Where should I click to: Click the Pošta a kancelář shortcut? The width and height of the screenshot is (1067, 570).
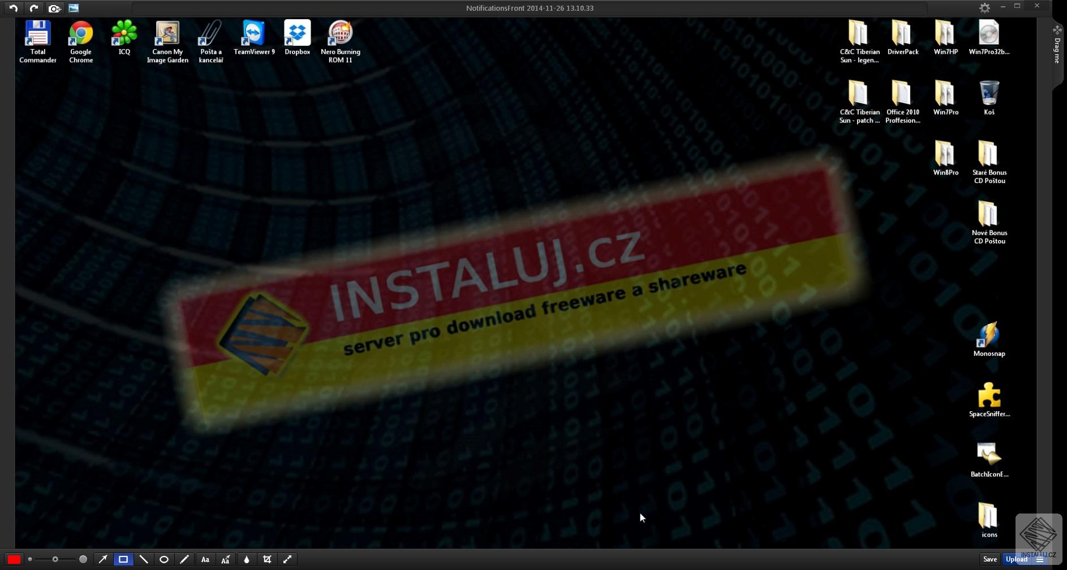point(210,42)
